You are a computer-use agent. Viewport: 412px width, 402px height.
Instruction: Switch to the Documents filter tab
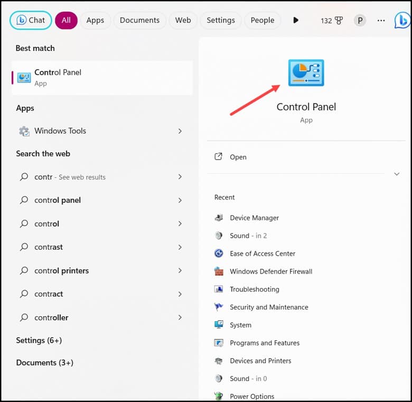pyautogui.click(x=139, y=20)
